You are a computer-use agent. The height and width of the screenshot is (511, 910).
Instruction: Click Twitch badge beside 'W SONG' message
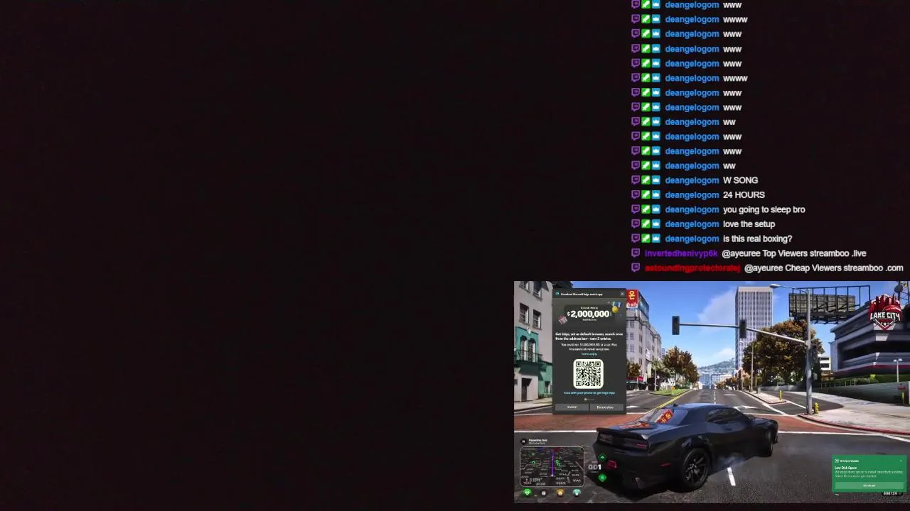tap(636, 180)
